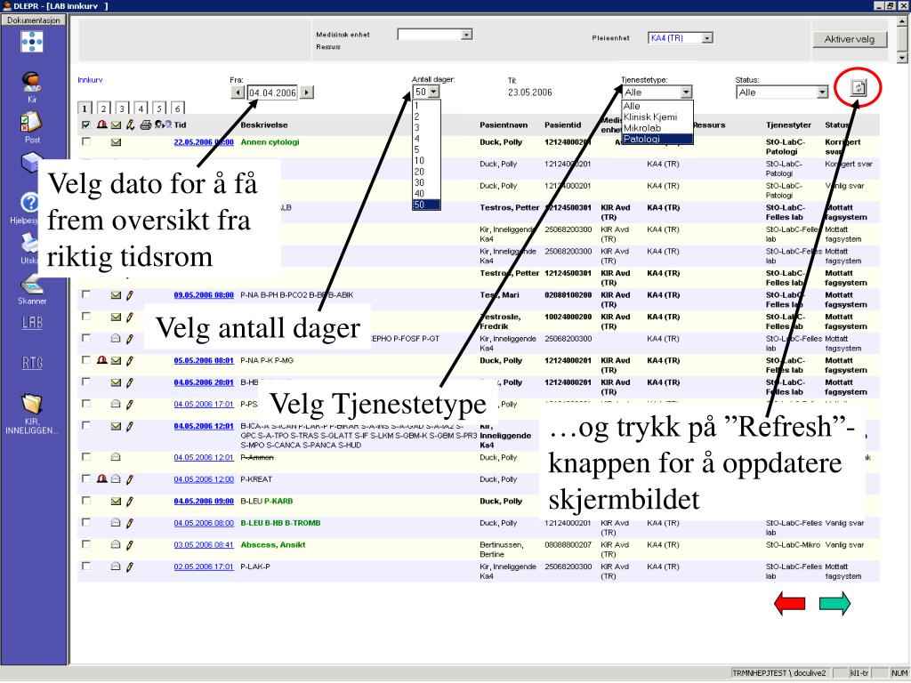This screenshot has width=911, height=683.
Task: Open the Kir sidebar icon
Action: (31, 81)
